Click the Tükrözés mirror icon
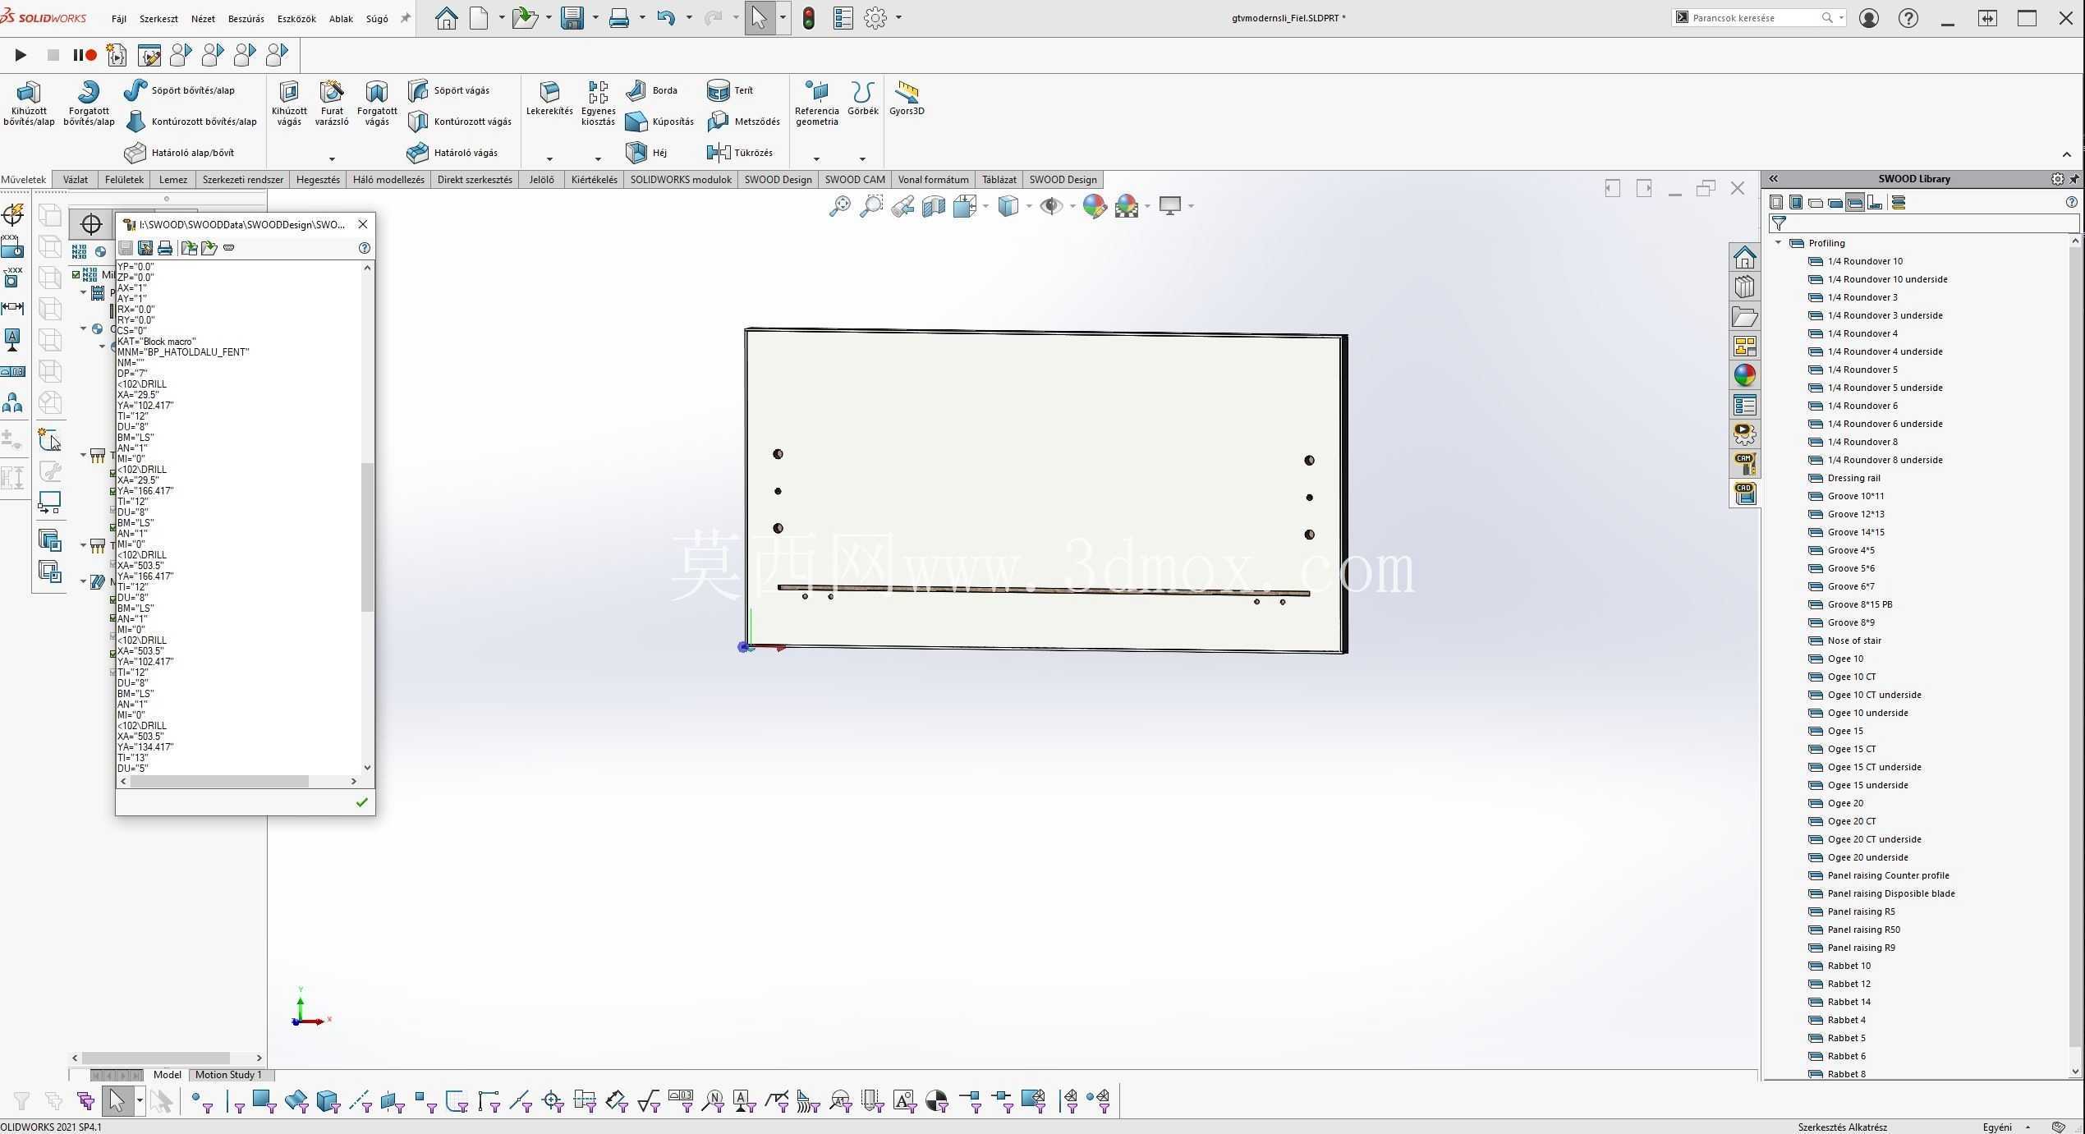This screenshot has height=1134, width=2085. (719, 153)
